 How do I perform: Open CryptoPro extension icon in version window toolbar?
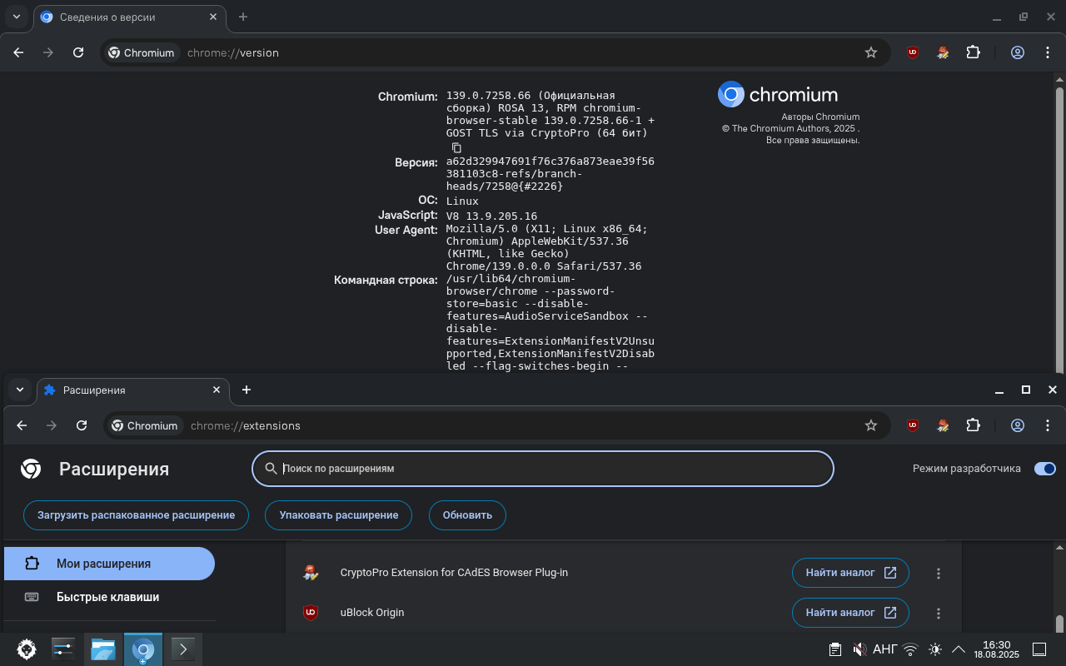[943, 52]
